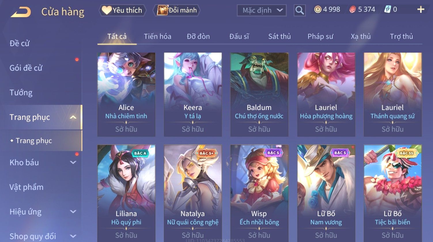The width and height of the screenshot is (433, 242).
Task: Select Keera Y tá lạ skin card
Action: (193, 94)
